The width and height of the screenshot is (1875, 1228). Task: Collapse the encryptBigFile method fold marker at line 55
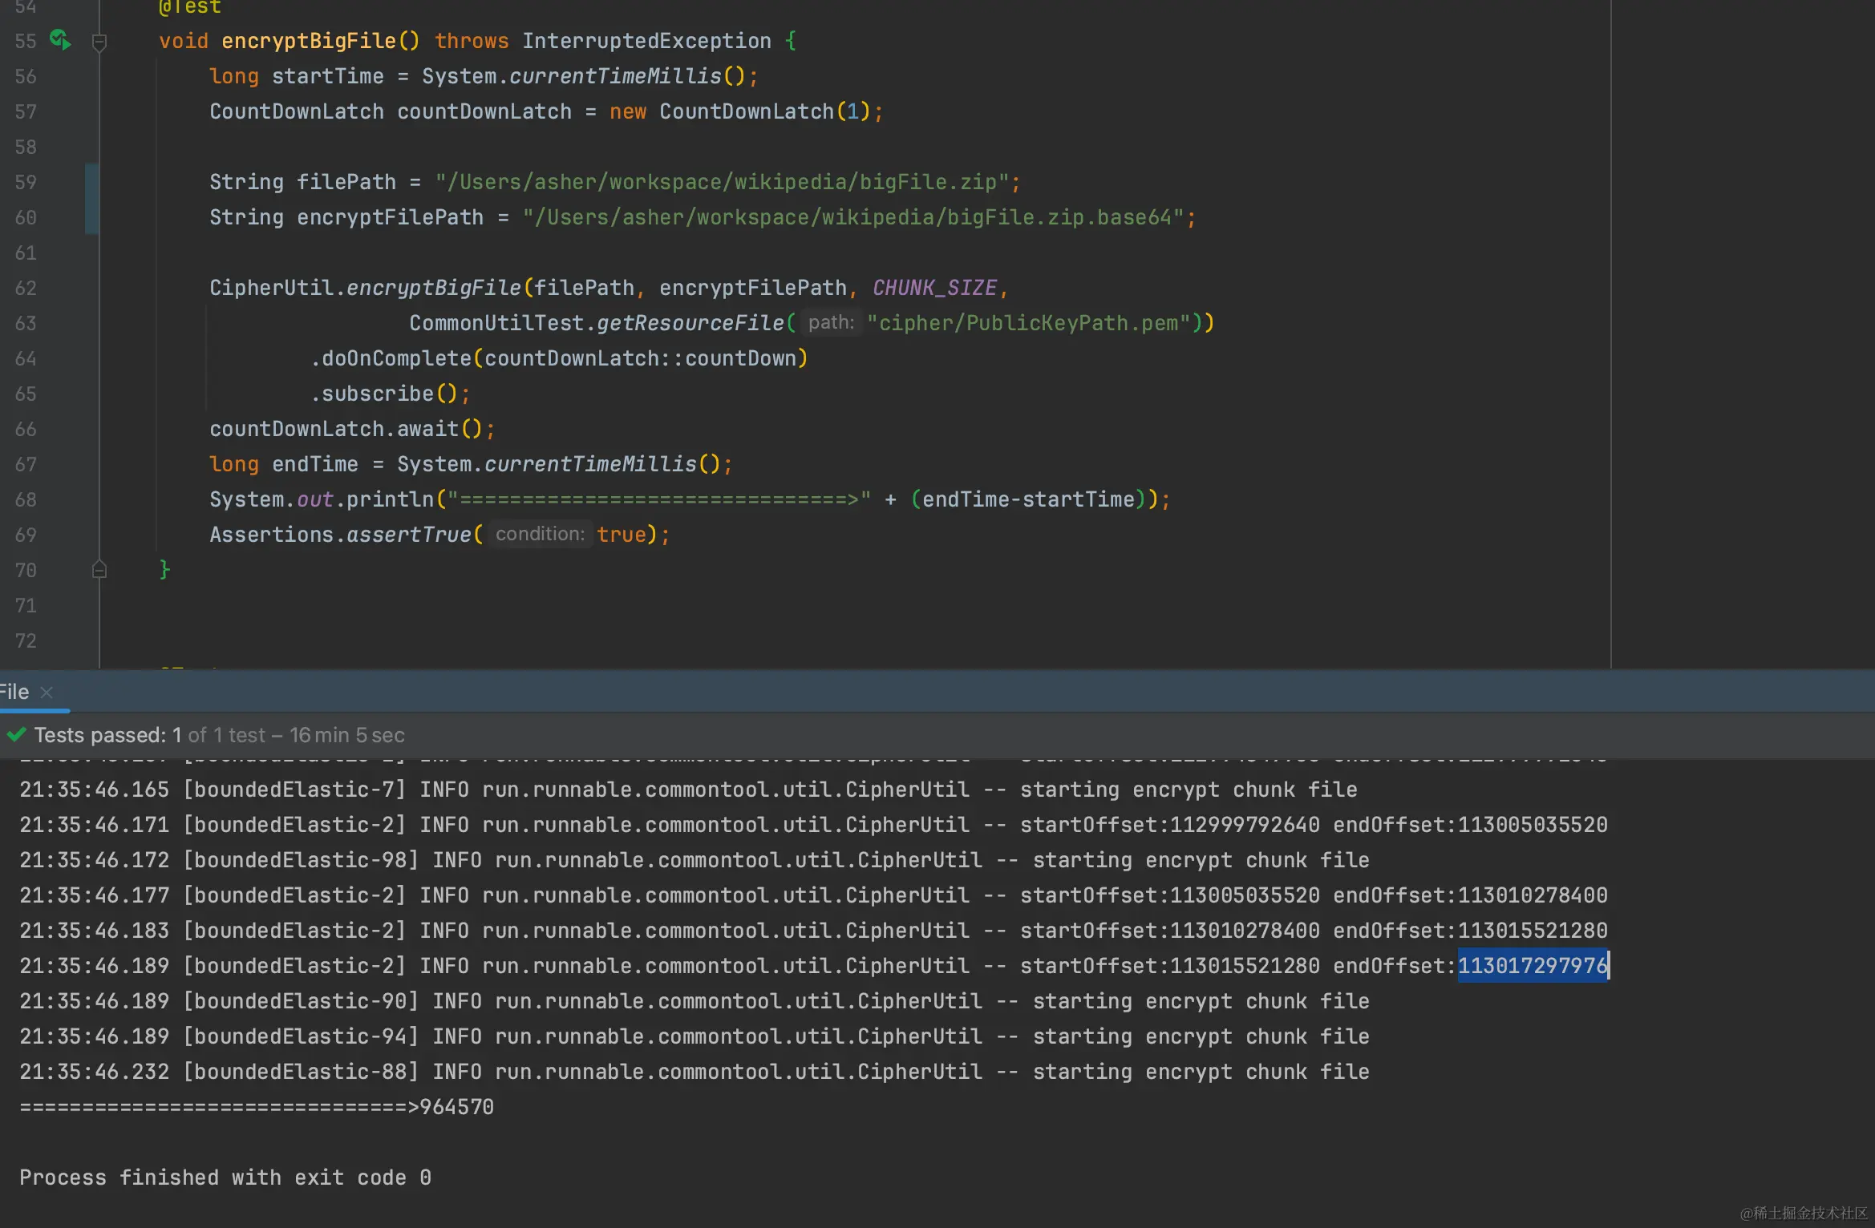pyautogui.click(x=99, y=41)
